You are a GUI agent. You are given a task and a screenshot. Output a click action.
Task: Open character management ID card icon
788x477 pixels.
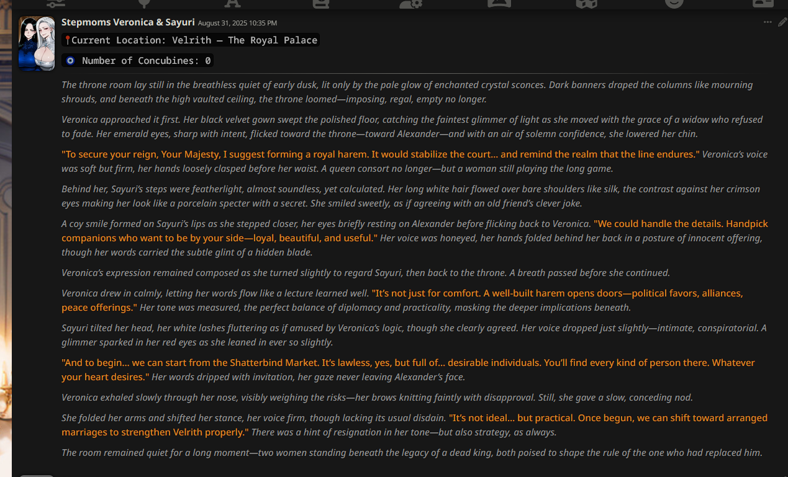point(763,3)
